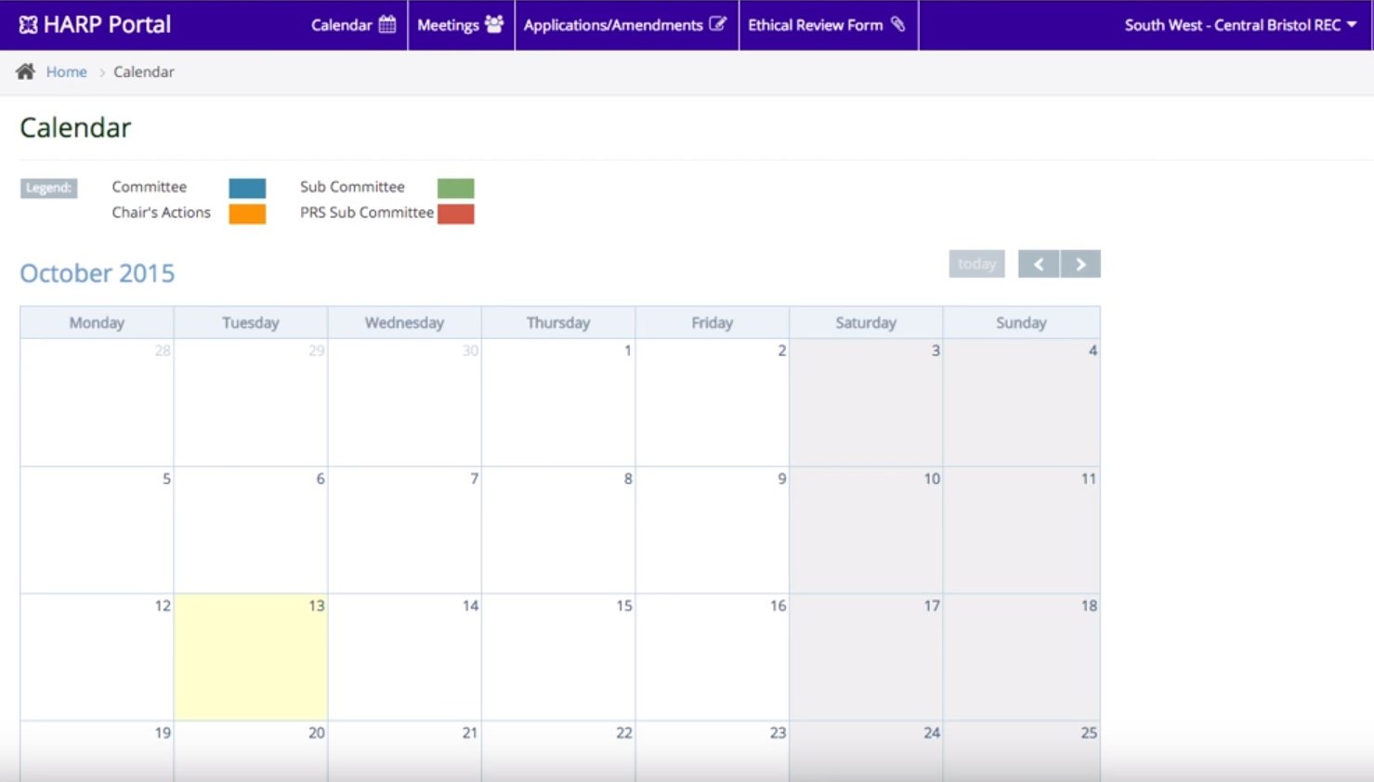The height and width of the screenshot is (782, 1374).
Task: Select Friday October 16 cell
Action: point(713,658)
